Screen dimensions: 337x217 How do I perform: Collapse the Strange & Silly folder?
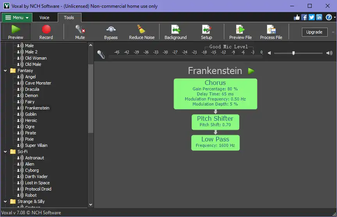click(x=5, y=201)
